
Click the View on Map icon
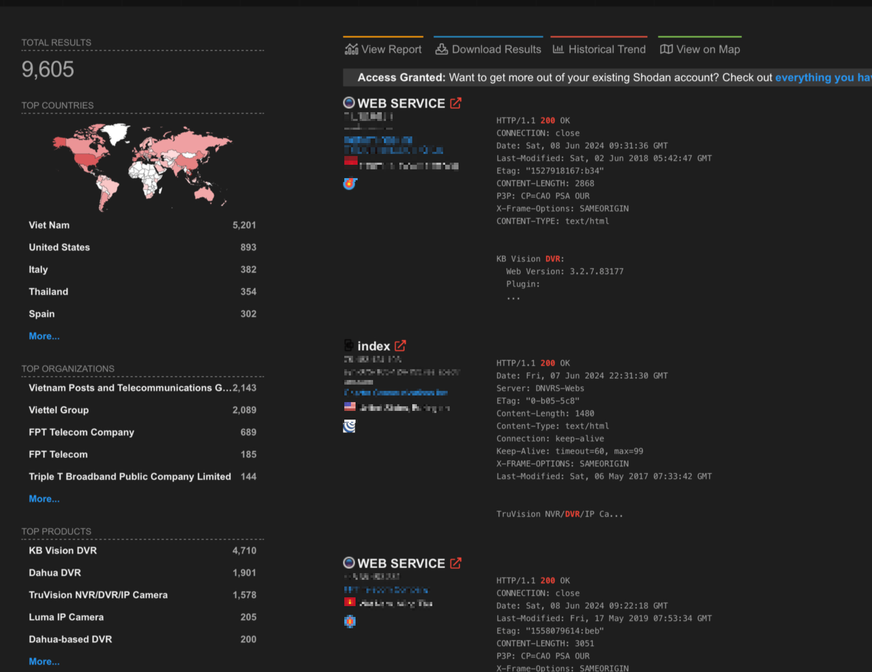point(666,50)
